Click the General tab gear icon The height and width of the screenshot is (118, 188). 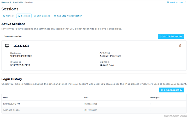(x=4, y=16)
